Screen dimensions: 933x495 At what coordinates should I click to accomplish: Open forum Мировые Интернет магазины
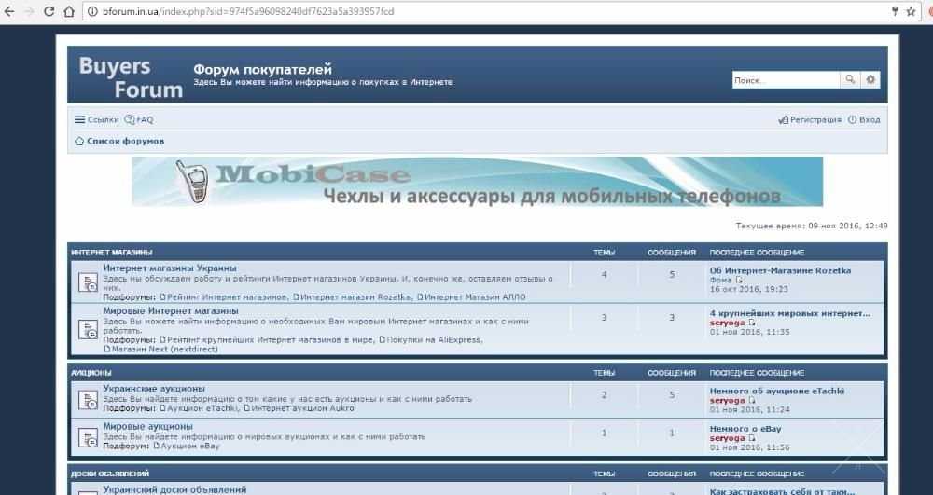[171, 310]
